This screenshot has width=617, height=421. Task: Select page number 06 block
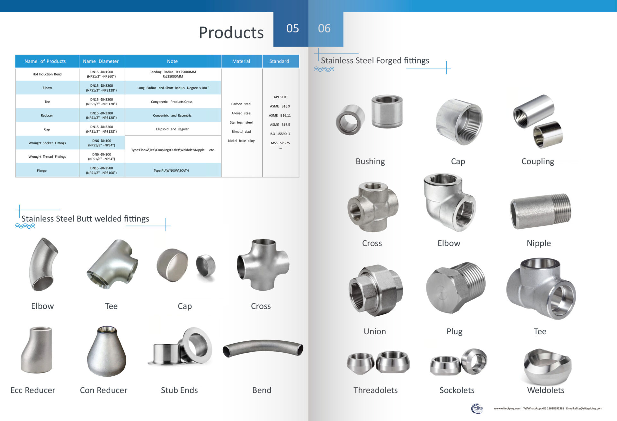326,29
